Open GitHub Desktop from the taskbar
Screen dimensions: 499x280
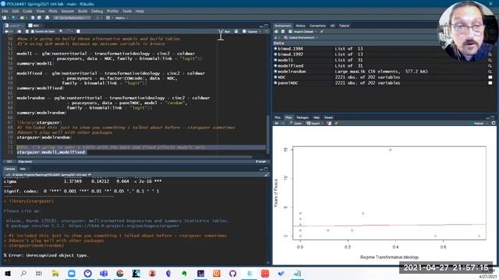(232, 273)
